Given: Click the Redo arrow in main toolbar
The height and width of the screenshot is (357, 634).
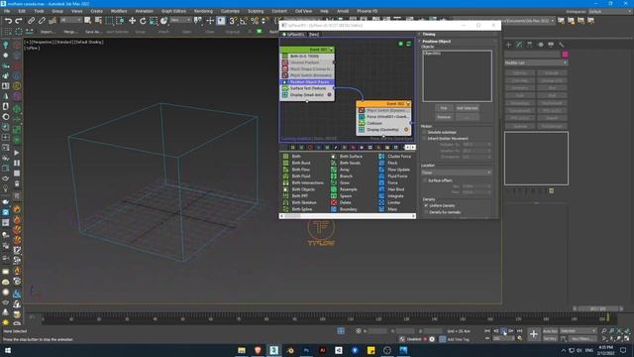Looking at the screenshot, I should pos(19,21).
